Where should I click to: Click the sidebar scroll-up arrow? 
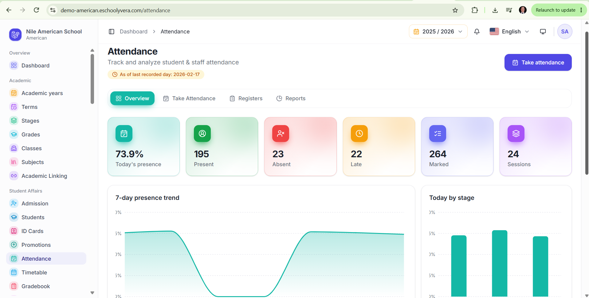[x=92, y=50]
